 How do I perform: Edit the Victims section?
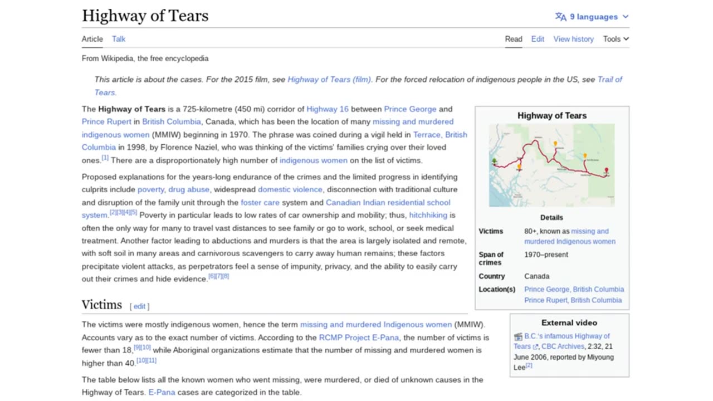point(139,306)
